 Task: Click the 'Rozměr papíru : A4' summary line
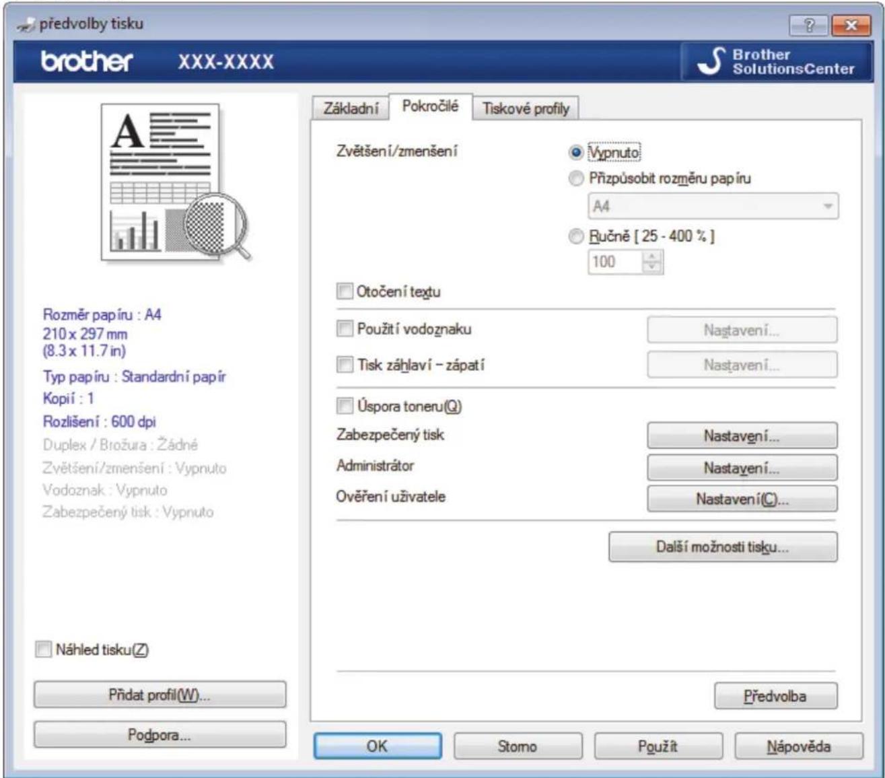(x=102, y=314)
